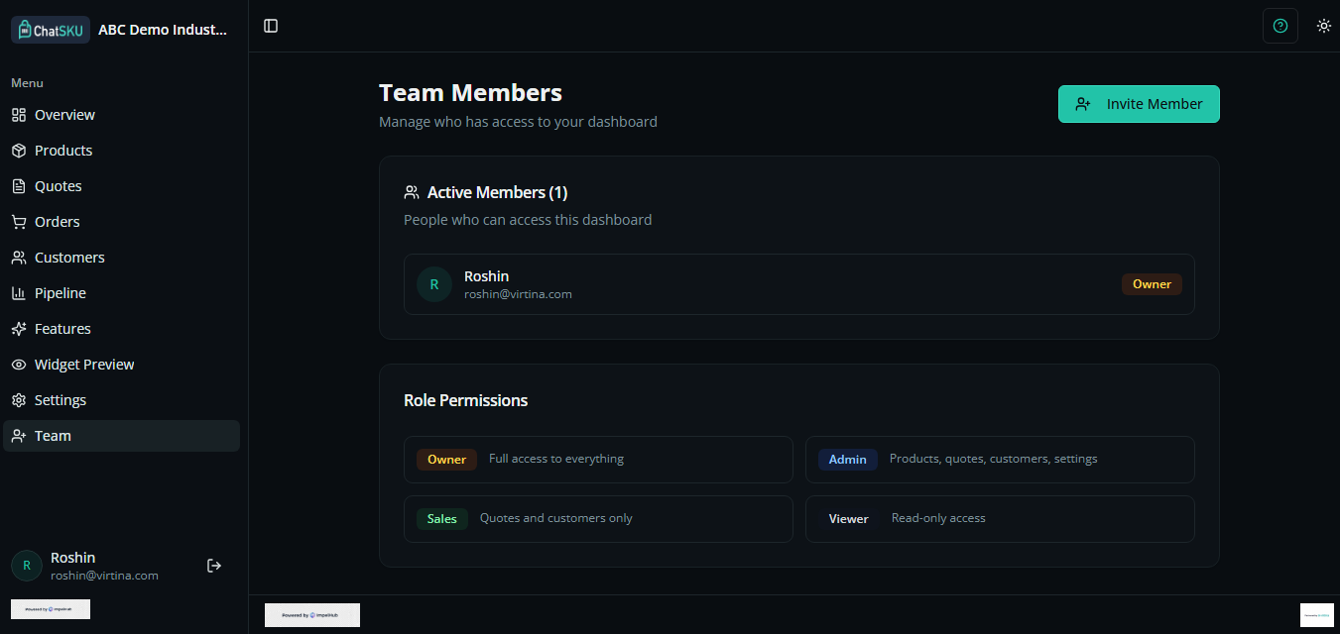Click the Owner badge on Roshin's row
Viewport: 1340px width, 634px height.
[x=1152, y=283]
